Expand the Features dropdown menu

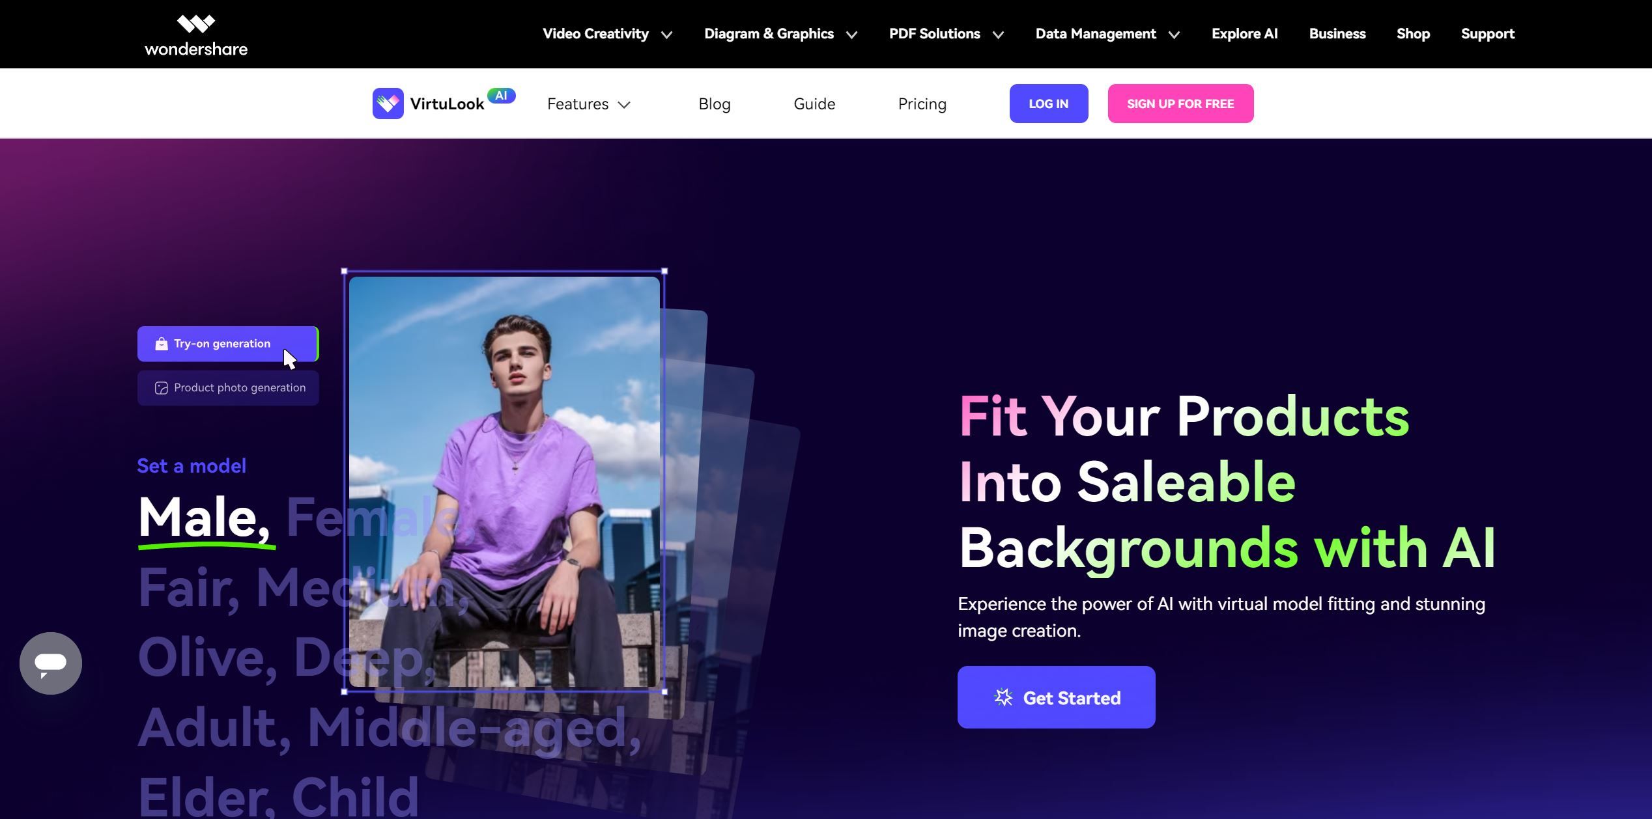pyautogui.click(x=589, y=103)
